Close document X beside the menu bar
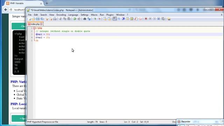The image size is (224, 126). [222, 15]
